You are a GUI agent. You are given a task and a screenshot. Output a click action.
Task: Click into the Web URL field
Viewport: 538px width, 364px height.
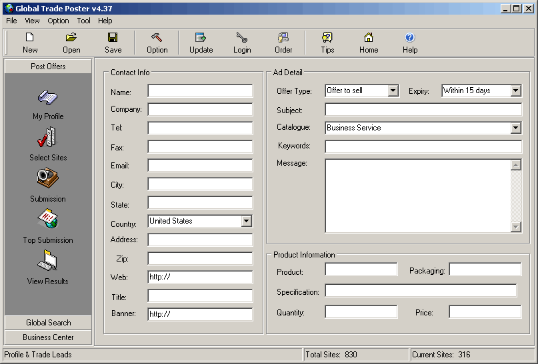[201, 277]
